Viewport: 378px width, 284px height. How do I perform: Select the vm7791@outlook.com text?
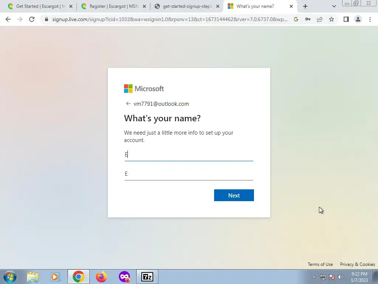pos(161,104)
